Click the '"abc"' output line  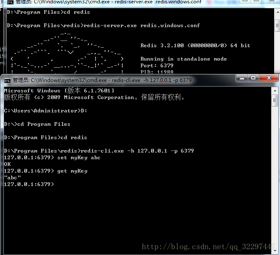pos(13,178)
